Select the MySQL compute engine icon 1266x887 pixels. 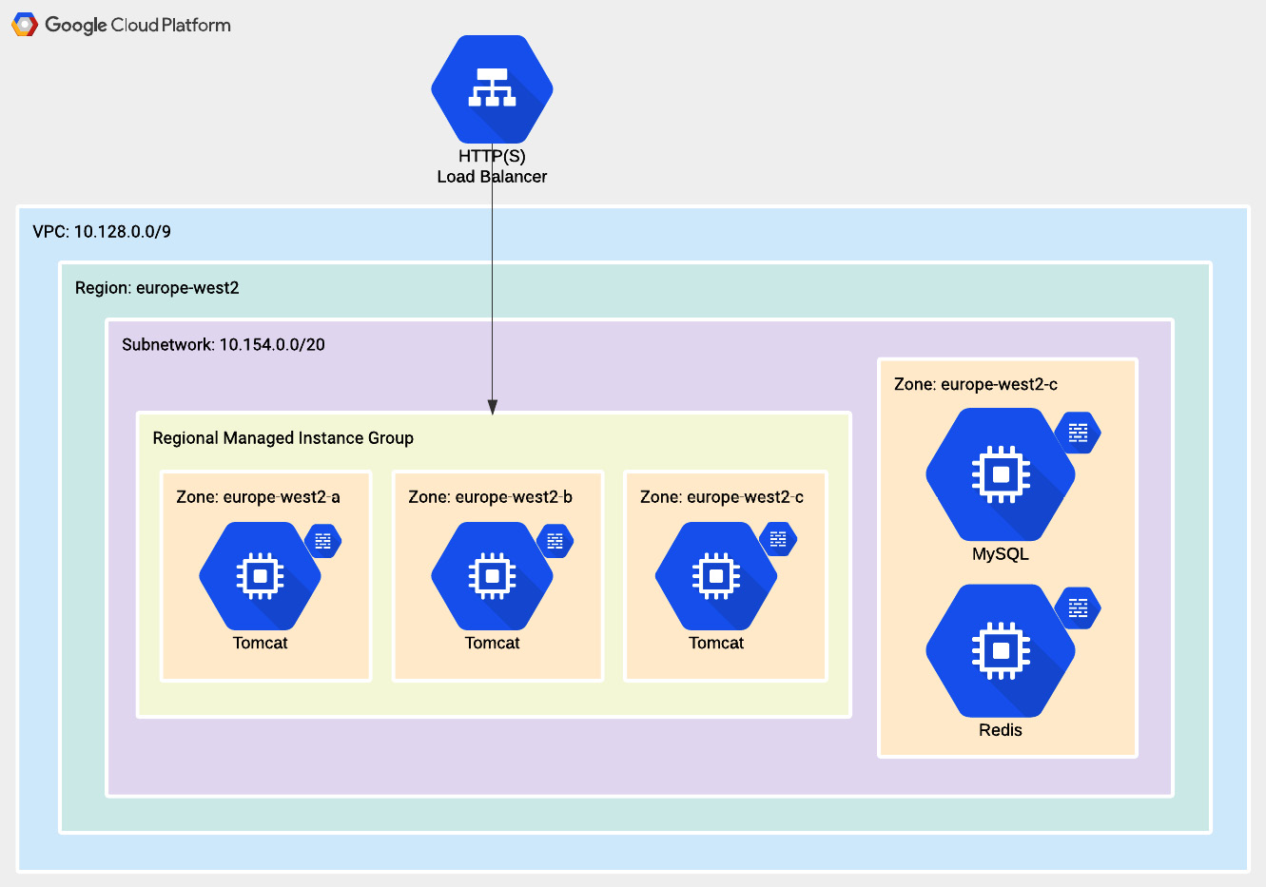pyautogui.click(x=1001, y=474)
